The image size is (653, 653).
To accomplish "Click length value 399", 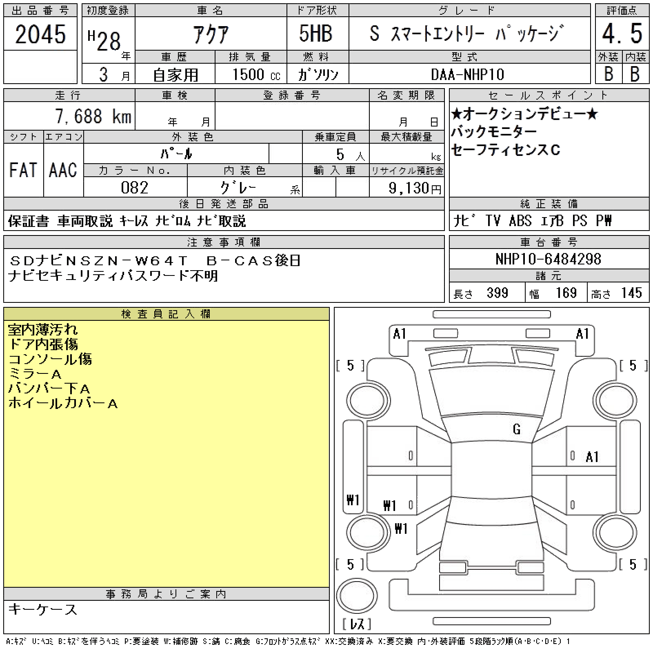I will click(x=498, y=293).
